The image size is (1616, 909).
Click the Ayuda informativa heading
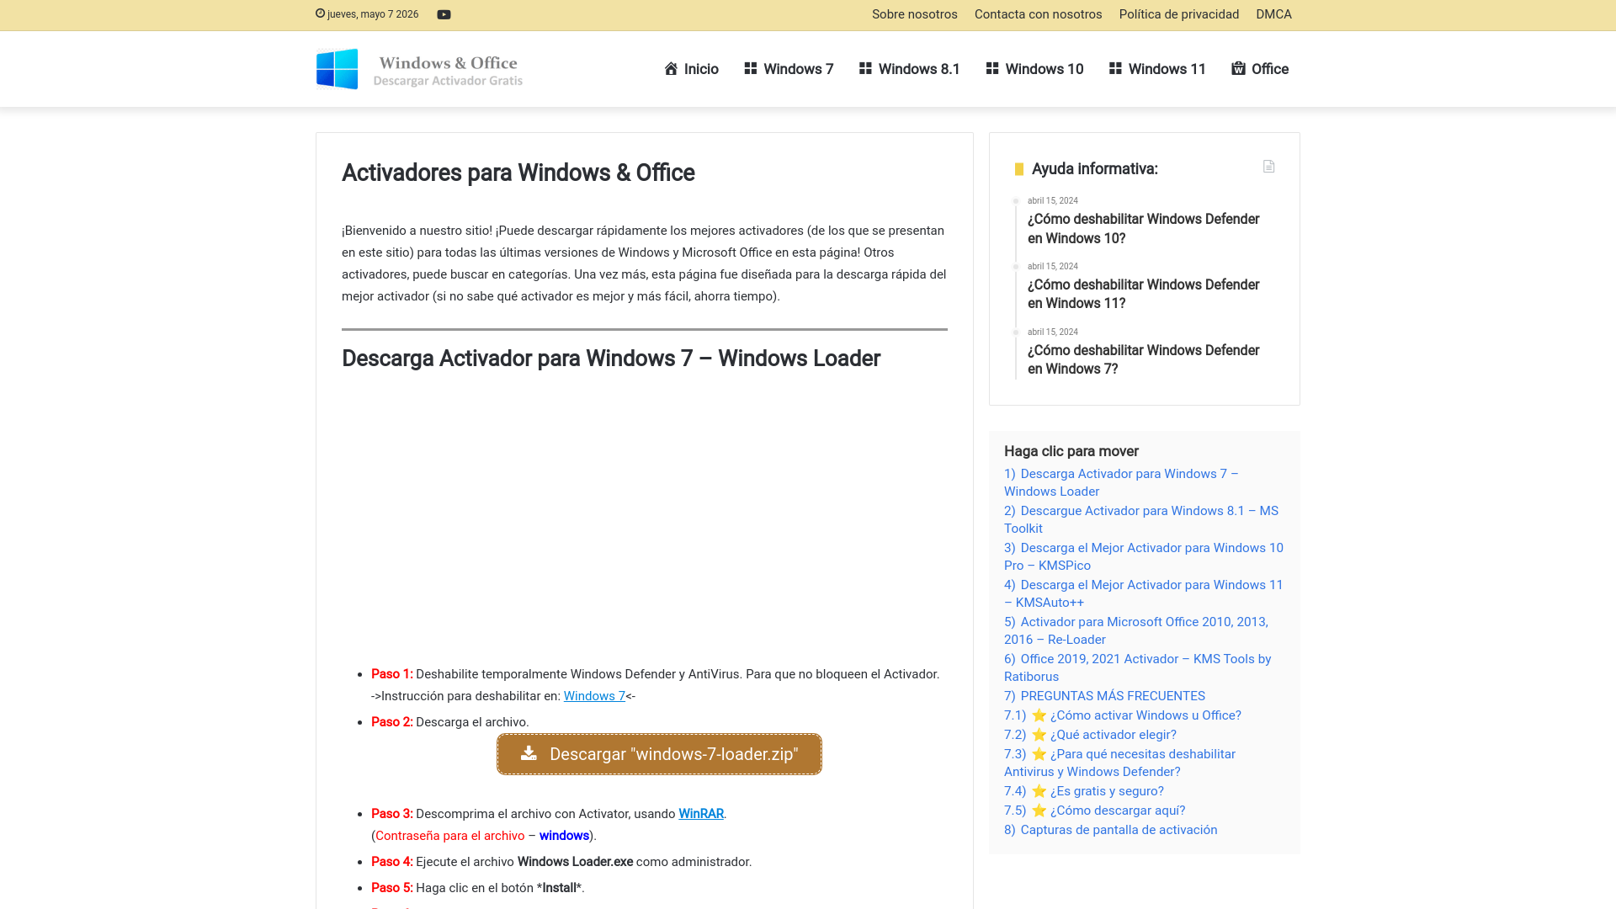tap(1094, 169)
